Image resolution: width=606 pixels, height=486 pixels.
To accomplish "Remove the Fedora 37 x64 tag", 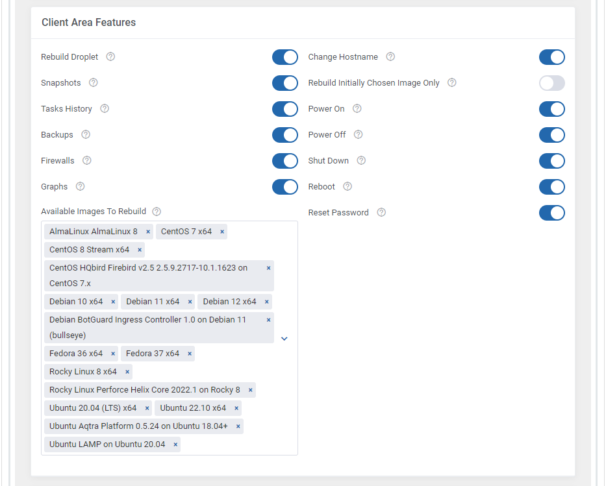I will 190,354.
